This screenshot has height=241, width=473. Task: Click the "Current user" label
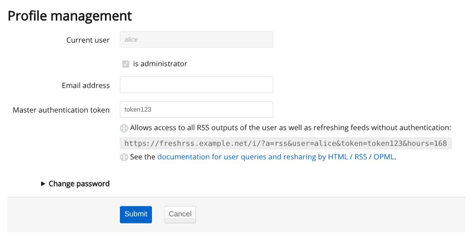88,40
